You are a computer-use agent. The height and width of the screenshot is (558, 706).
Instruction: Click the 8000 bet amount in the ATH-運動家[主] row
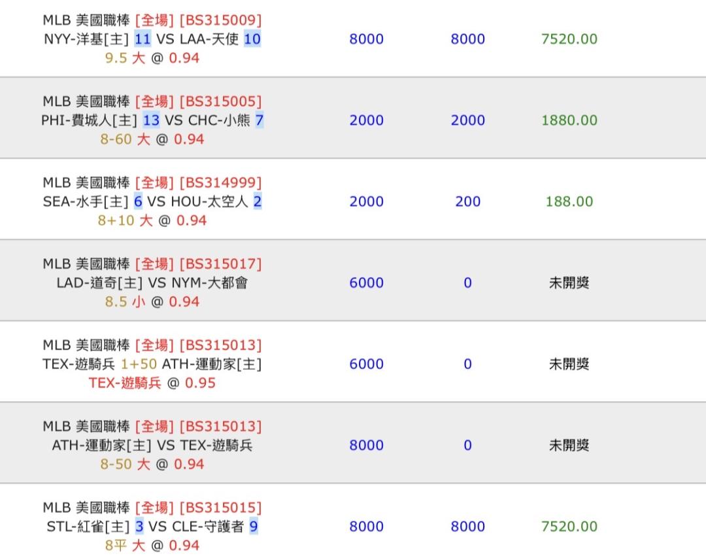tap(366, 445)
